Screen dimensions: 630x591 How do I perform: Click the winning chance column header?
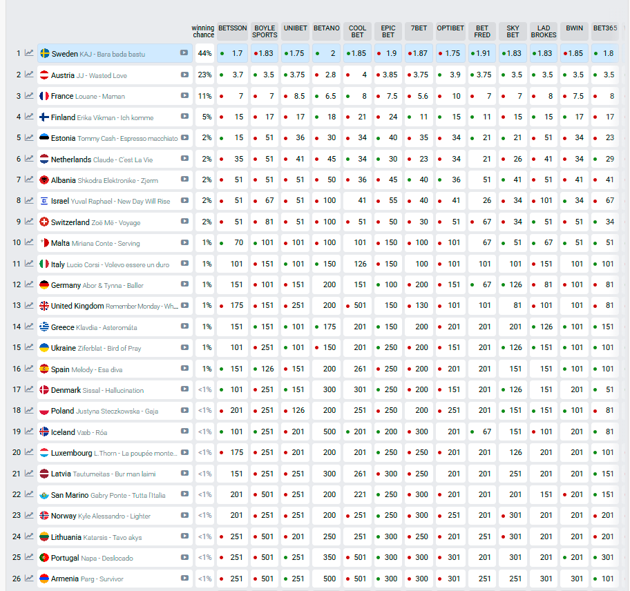click(203, 31)
